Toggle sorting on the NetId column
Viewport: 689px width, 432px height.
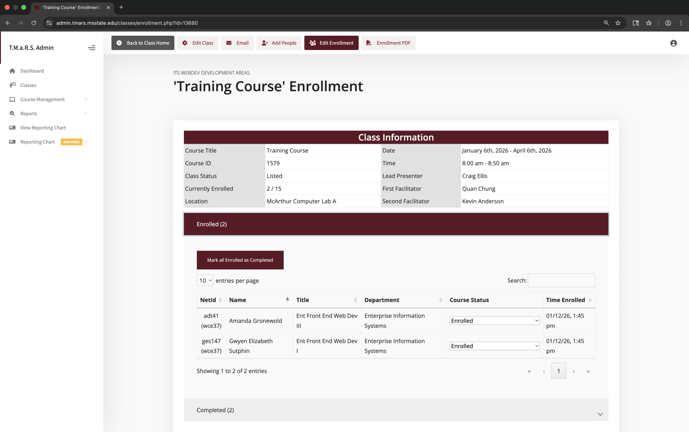coord(220,299)
